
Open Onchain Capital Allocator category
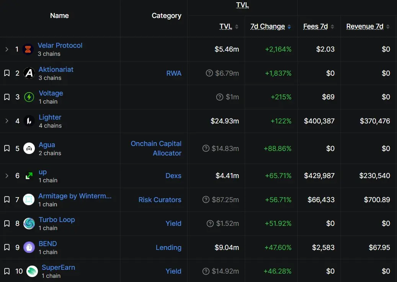[156, 148]
